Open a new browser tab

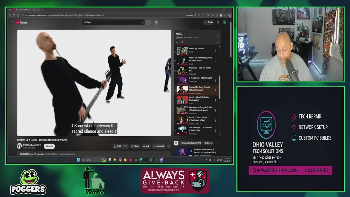tap(42, 10)
